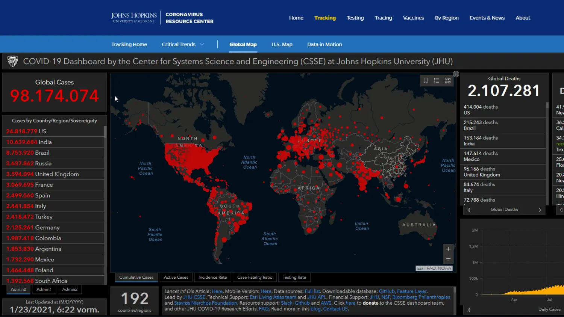Open the Esri Living Atlas team link

click(x=273, y=297)
